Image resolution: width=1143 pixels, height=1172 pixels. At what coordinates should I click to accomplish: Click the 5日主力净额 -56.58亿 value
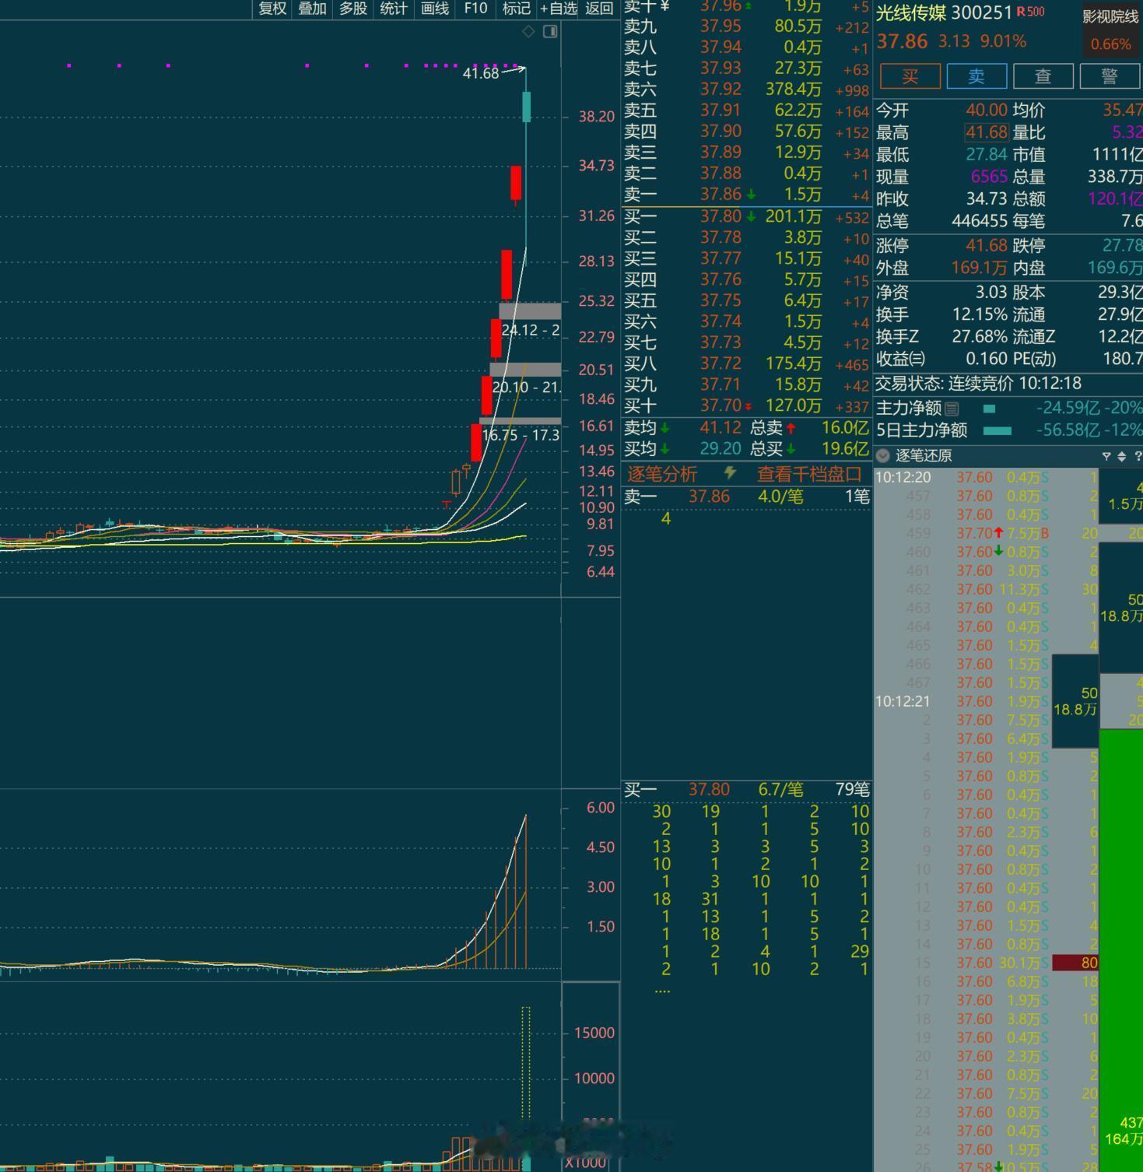(x=1068, y=430)
